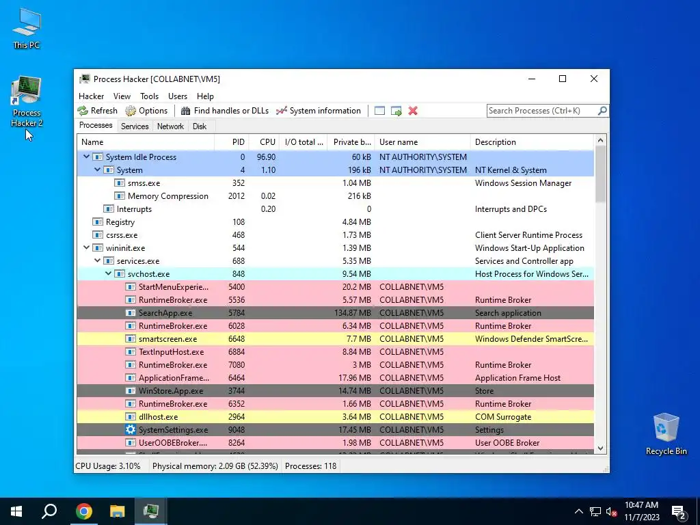This screenshot has width=700, height=525.
Task: Select the Memory Compression row
Action: pyautogui.click(x=336, y=196)
